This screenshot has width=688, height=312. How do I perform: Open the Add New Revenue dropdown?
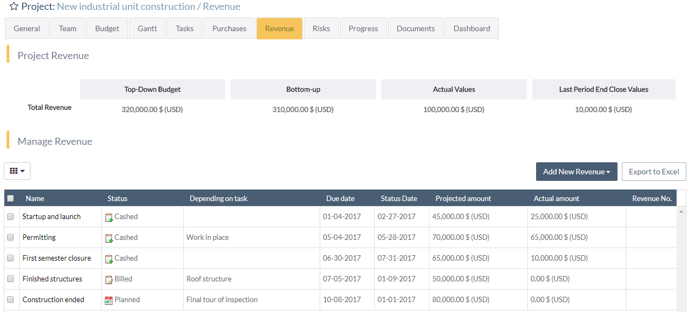[x=577, y=172]
